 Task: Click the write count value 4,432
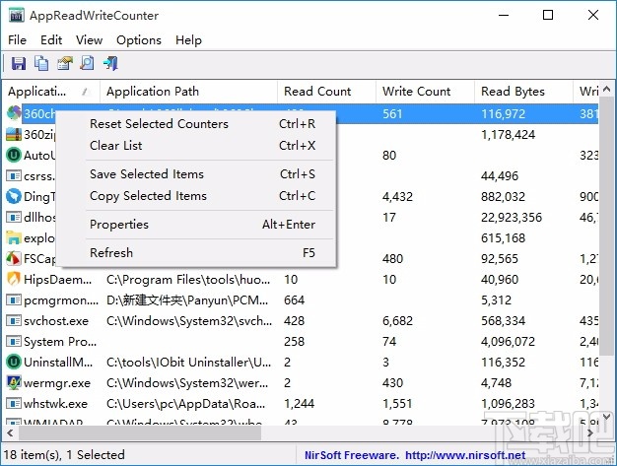coord(397,197)
